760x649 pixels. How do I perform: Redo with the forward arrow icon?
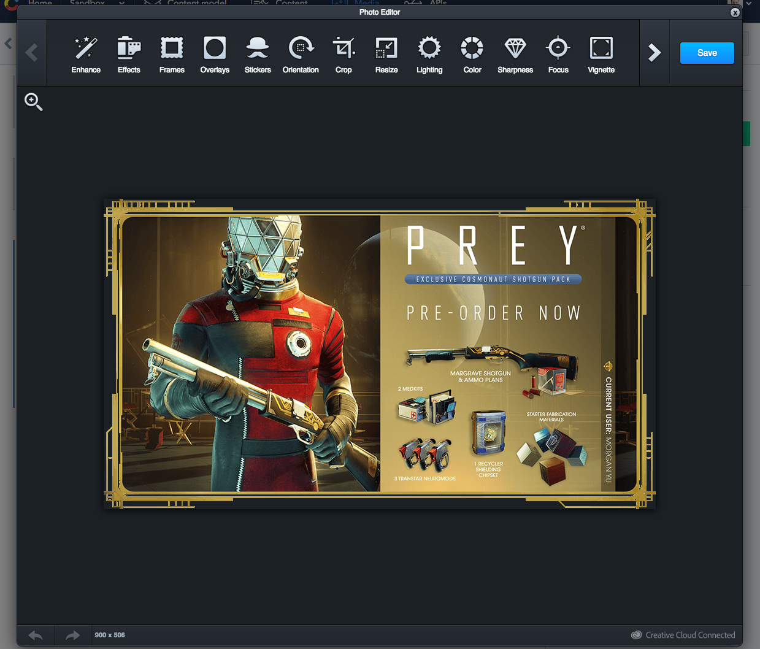coord(72,636)
